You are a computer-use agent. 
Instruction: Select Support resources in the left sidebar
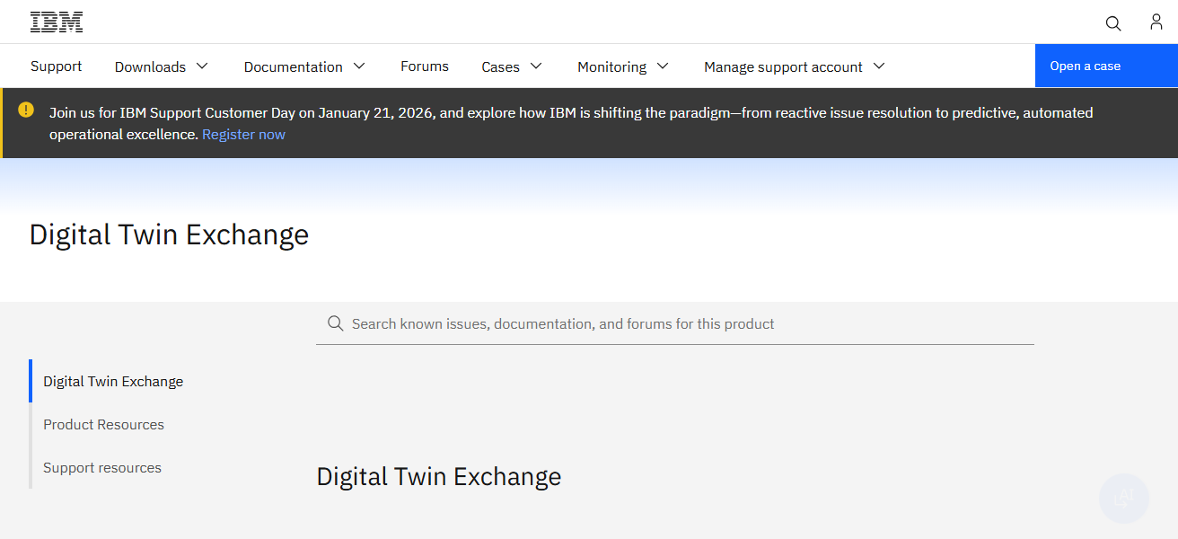(x=101, y=467)
